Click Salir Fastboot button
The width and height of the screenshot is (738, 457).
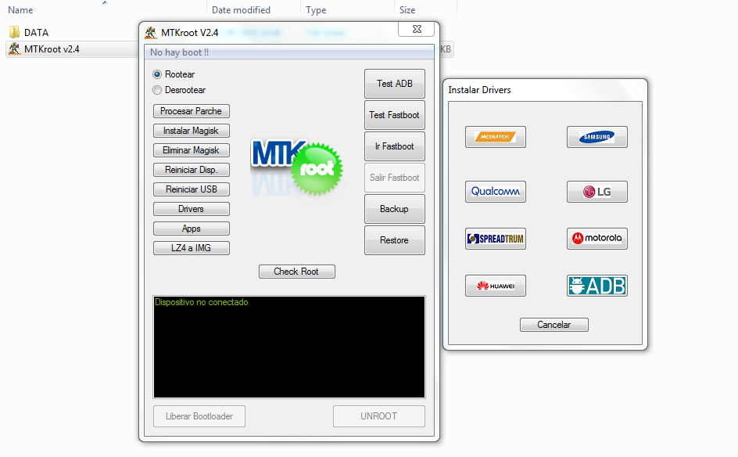tap(395, 178)
